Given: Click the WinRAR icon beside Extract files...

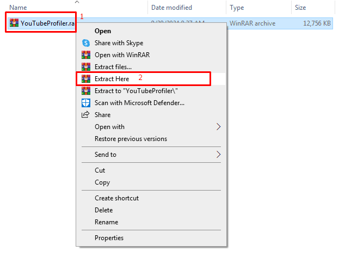Looking at the screenshot, I should (x=86, y=67).
